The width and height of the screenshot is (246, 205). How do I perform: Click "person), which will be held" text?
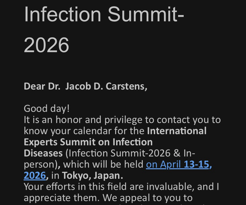84,164
